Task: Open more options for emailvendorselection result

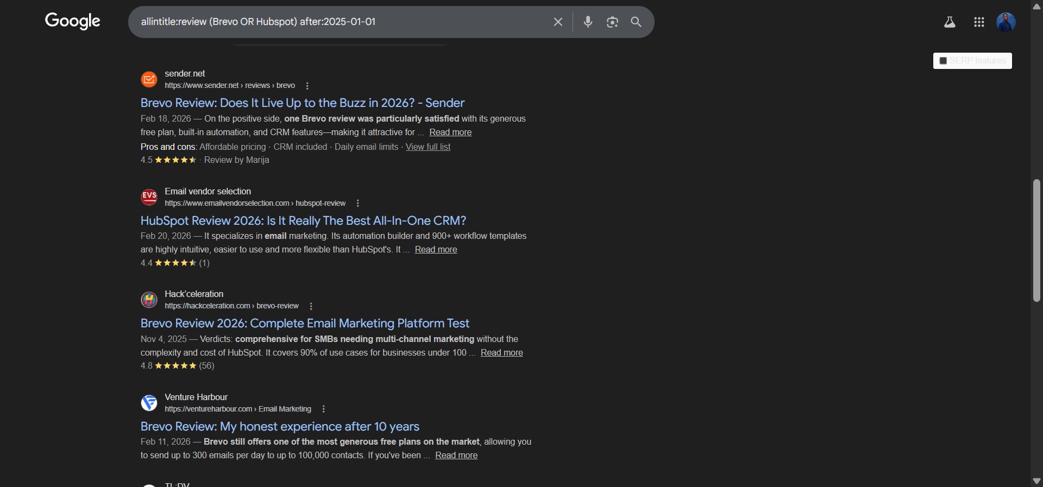Action: [357, 203]
